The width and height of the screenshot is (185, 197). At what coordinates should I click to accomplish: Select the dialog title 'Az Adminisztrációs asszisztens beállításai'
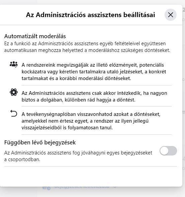coord(90,15)
